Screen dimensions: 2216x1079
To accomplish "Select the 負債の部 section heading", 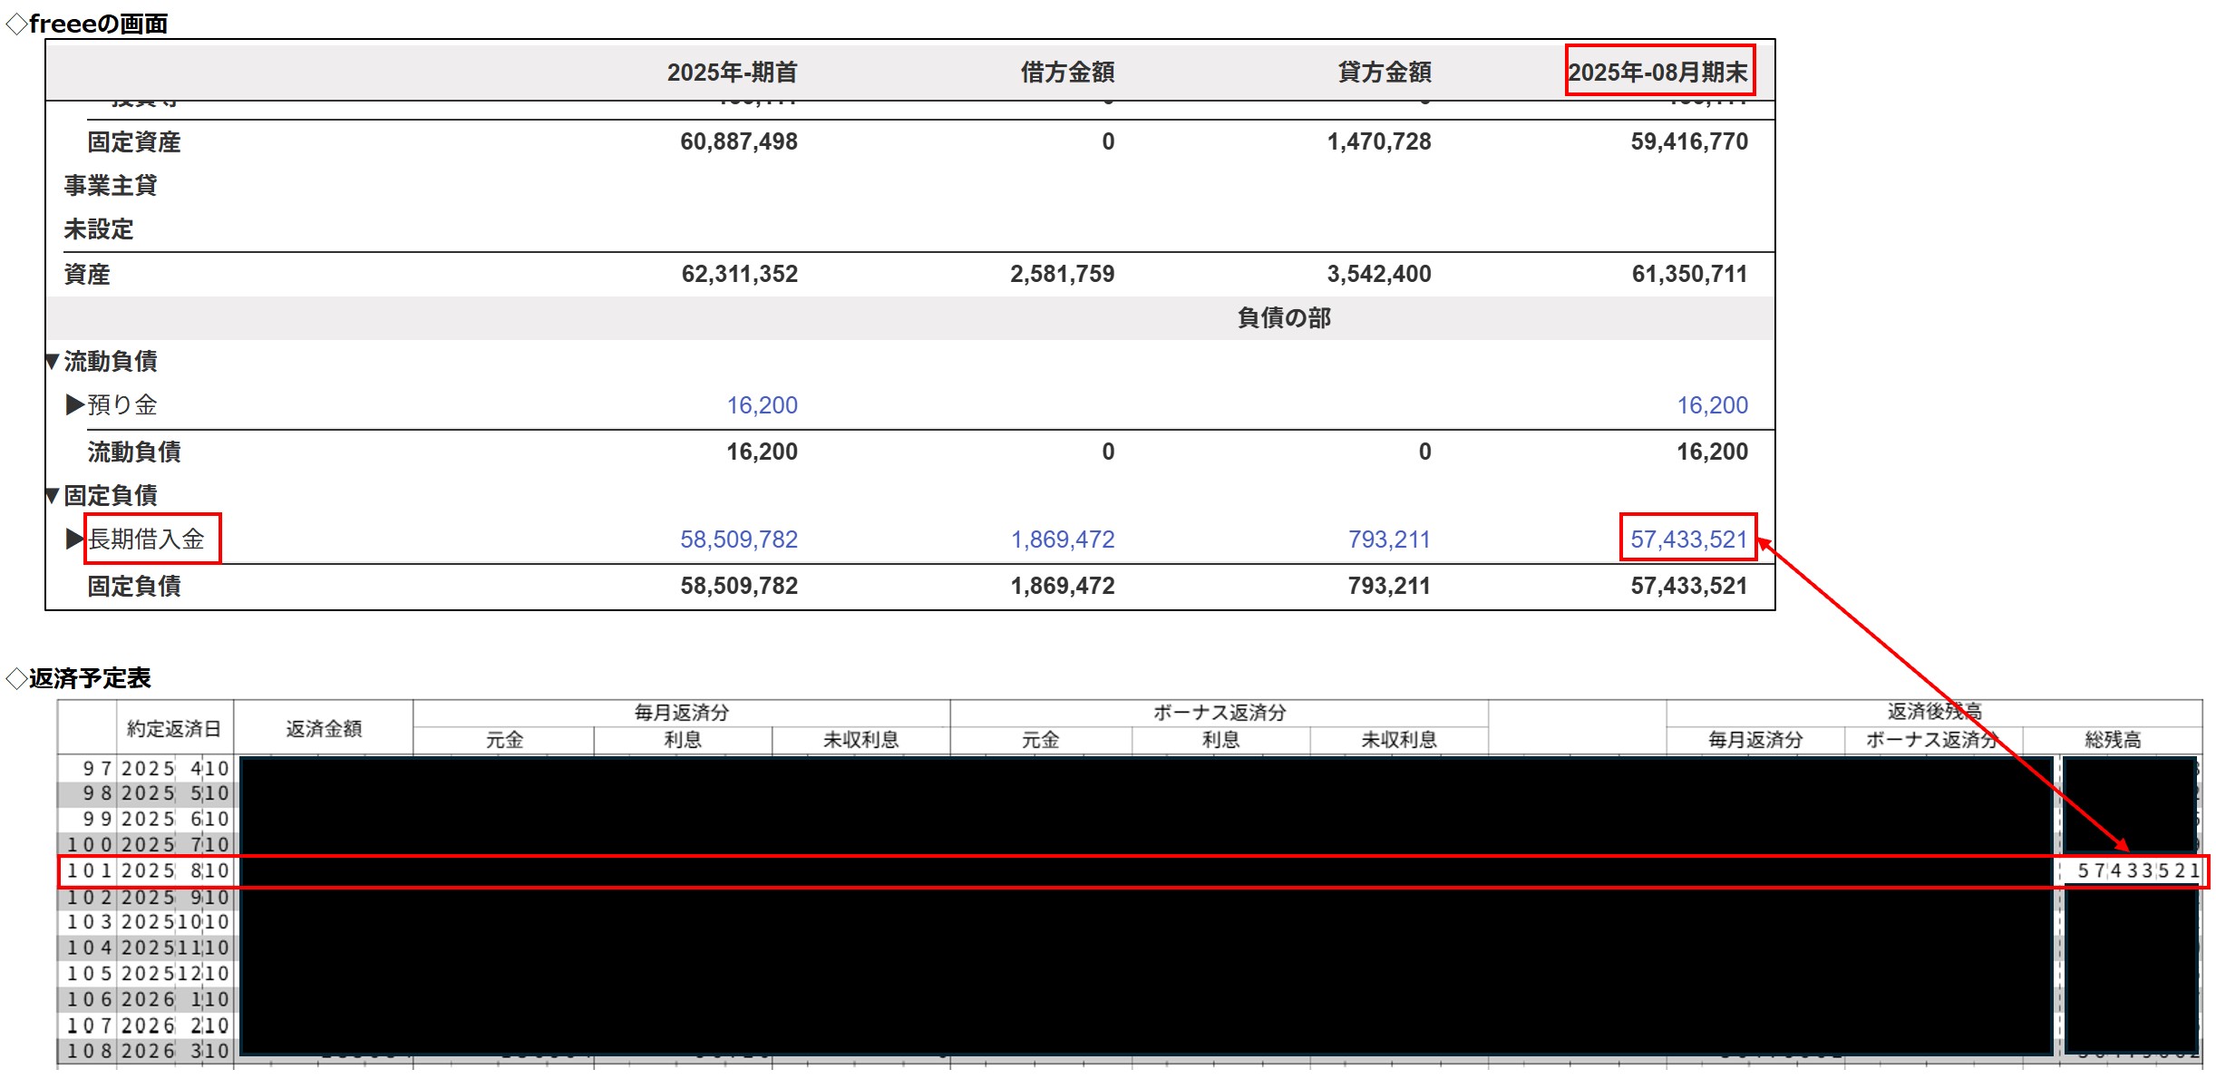I will (x=1284, y=317).
